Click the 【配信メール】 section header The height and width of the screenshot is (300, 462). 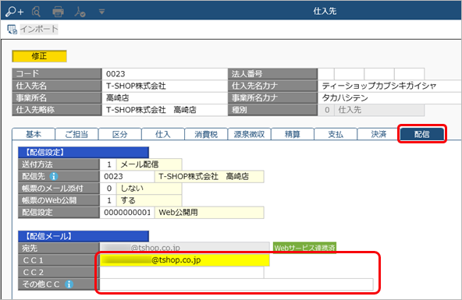(84, 236)
